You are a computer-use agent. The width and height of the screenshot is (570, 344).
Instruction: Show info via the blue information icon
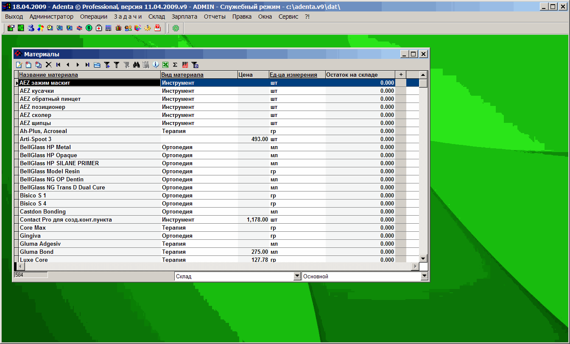[x=156, y=65]
